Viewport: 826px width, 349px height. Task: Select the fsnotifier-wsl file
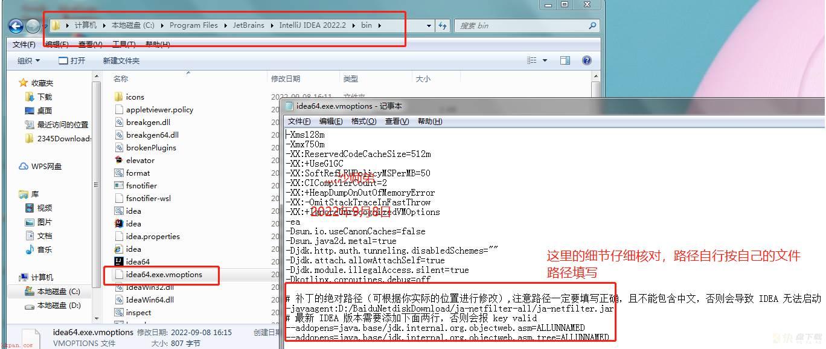coord(148,198)
